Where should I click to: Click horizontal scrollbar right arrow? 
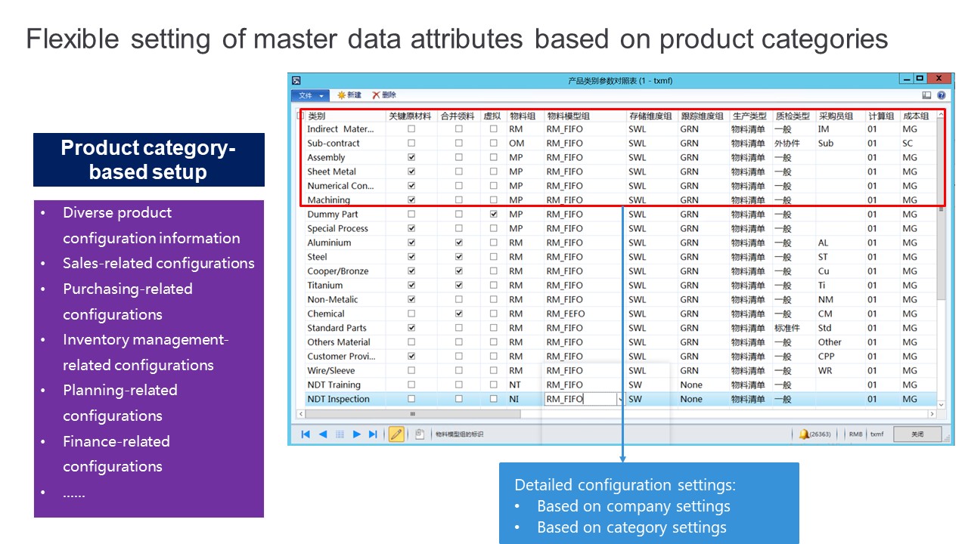932,414
